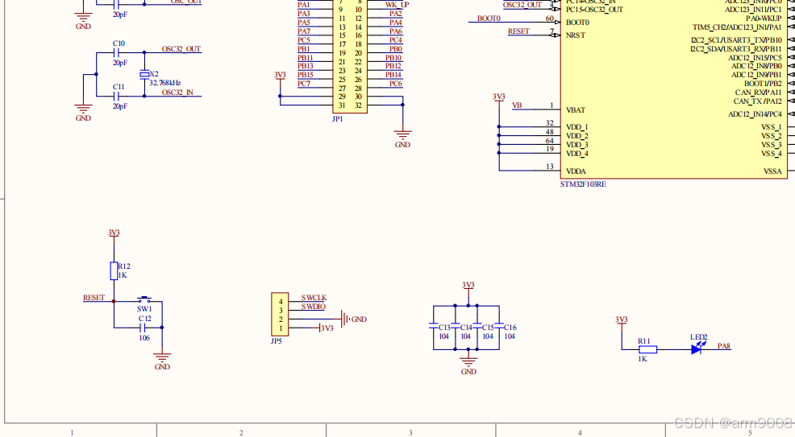Image resolution: width=795 pixels, height=437 pixels.
Task: Select the X2 crystal symbol
Action: tap(144, 74)
